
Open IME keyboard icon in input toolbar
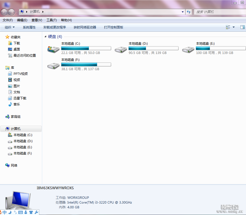click(20, 212)
